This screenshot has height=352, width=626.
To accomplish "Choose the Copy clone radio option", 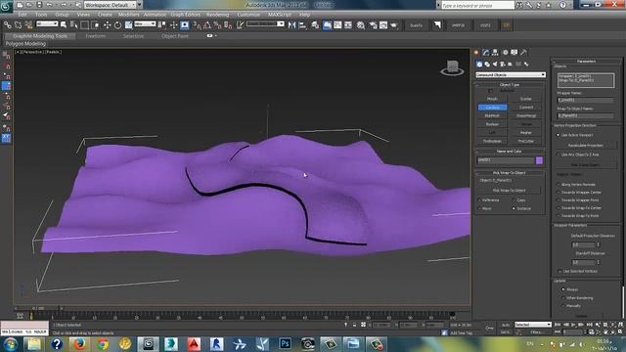I will coord(514,199).
